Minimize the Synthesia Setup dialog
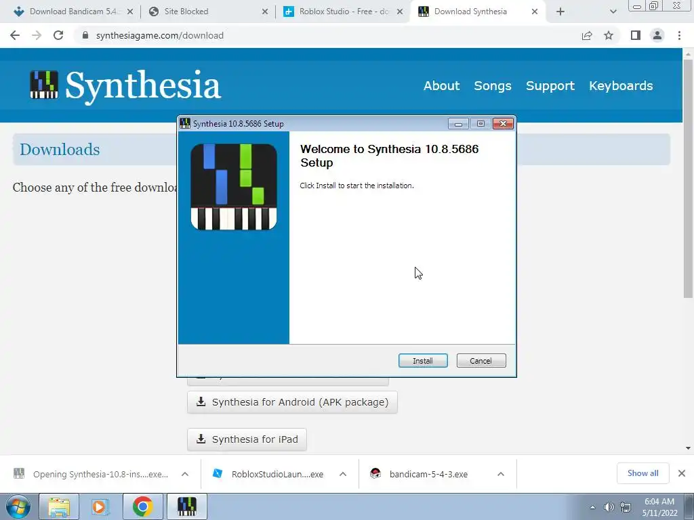 458,124
